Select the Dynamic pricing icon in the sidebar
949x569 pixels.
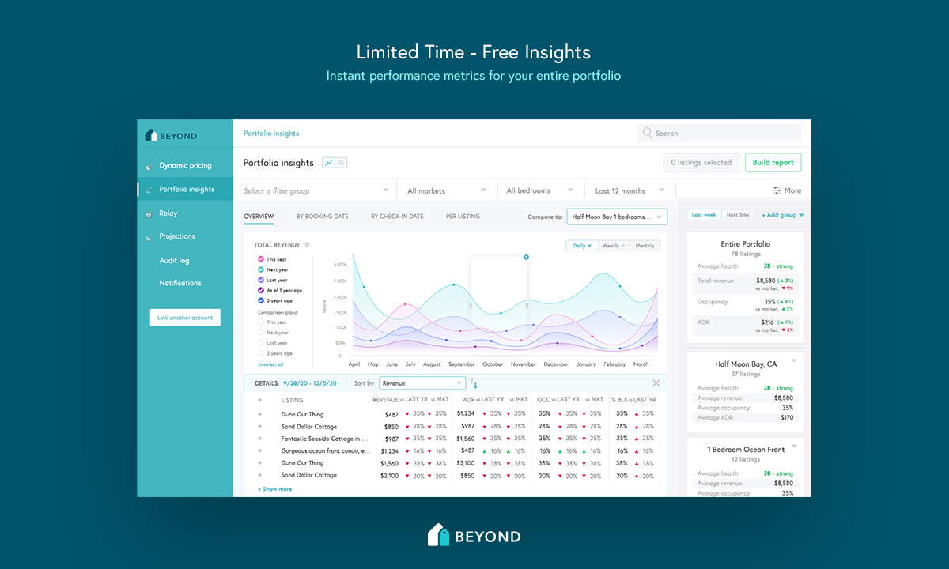coord(149,165)
